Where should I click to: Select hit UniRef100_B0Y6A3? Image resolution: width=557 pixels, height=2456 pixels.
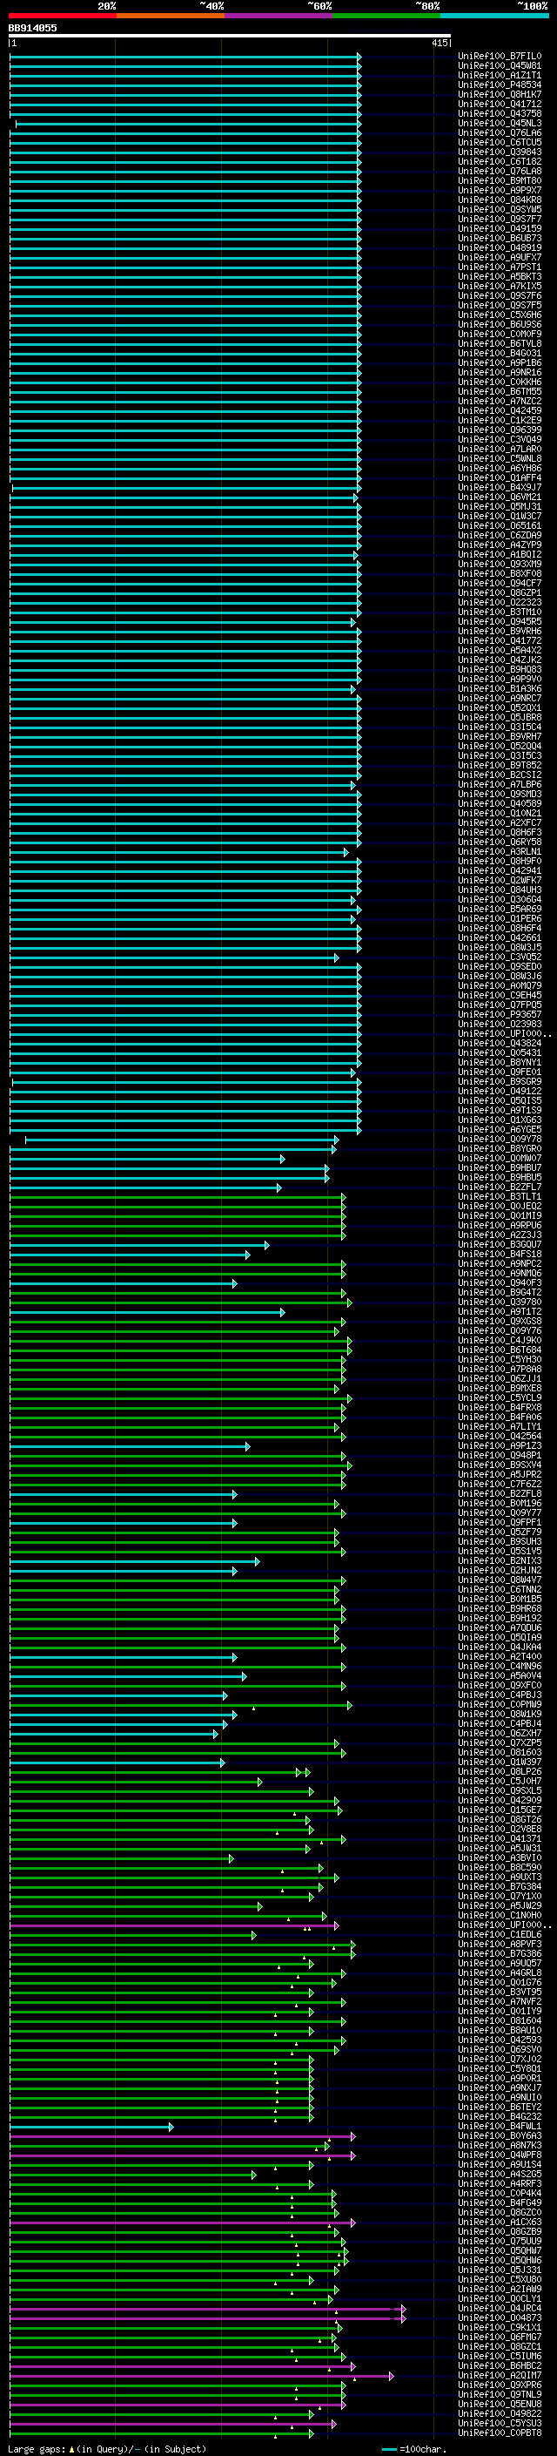499,2135
